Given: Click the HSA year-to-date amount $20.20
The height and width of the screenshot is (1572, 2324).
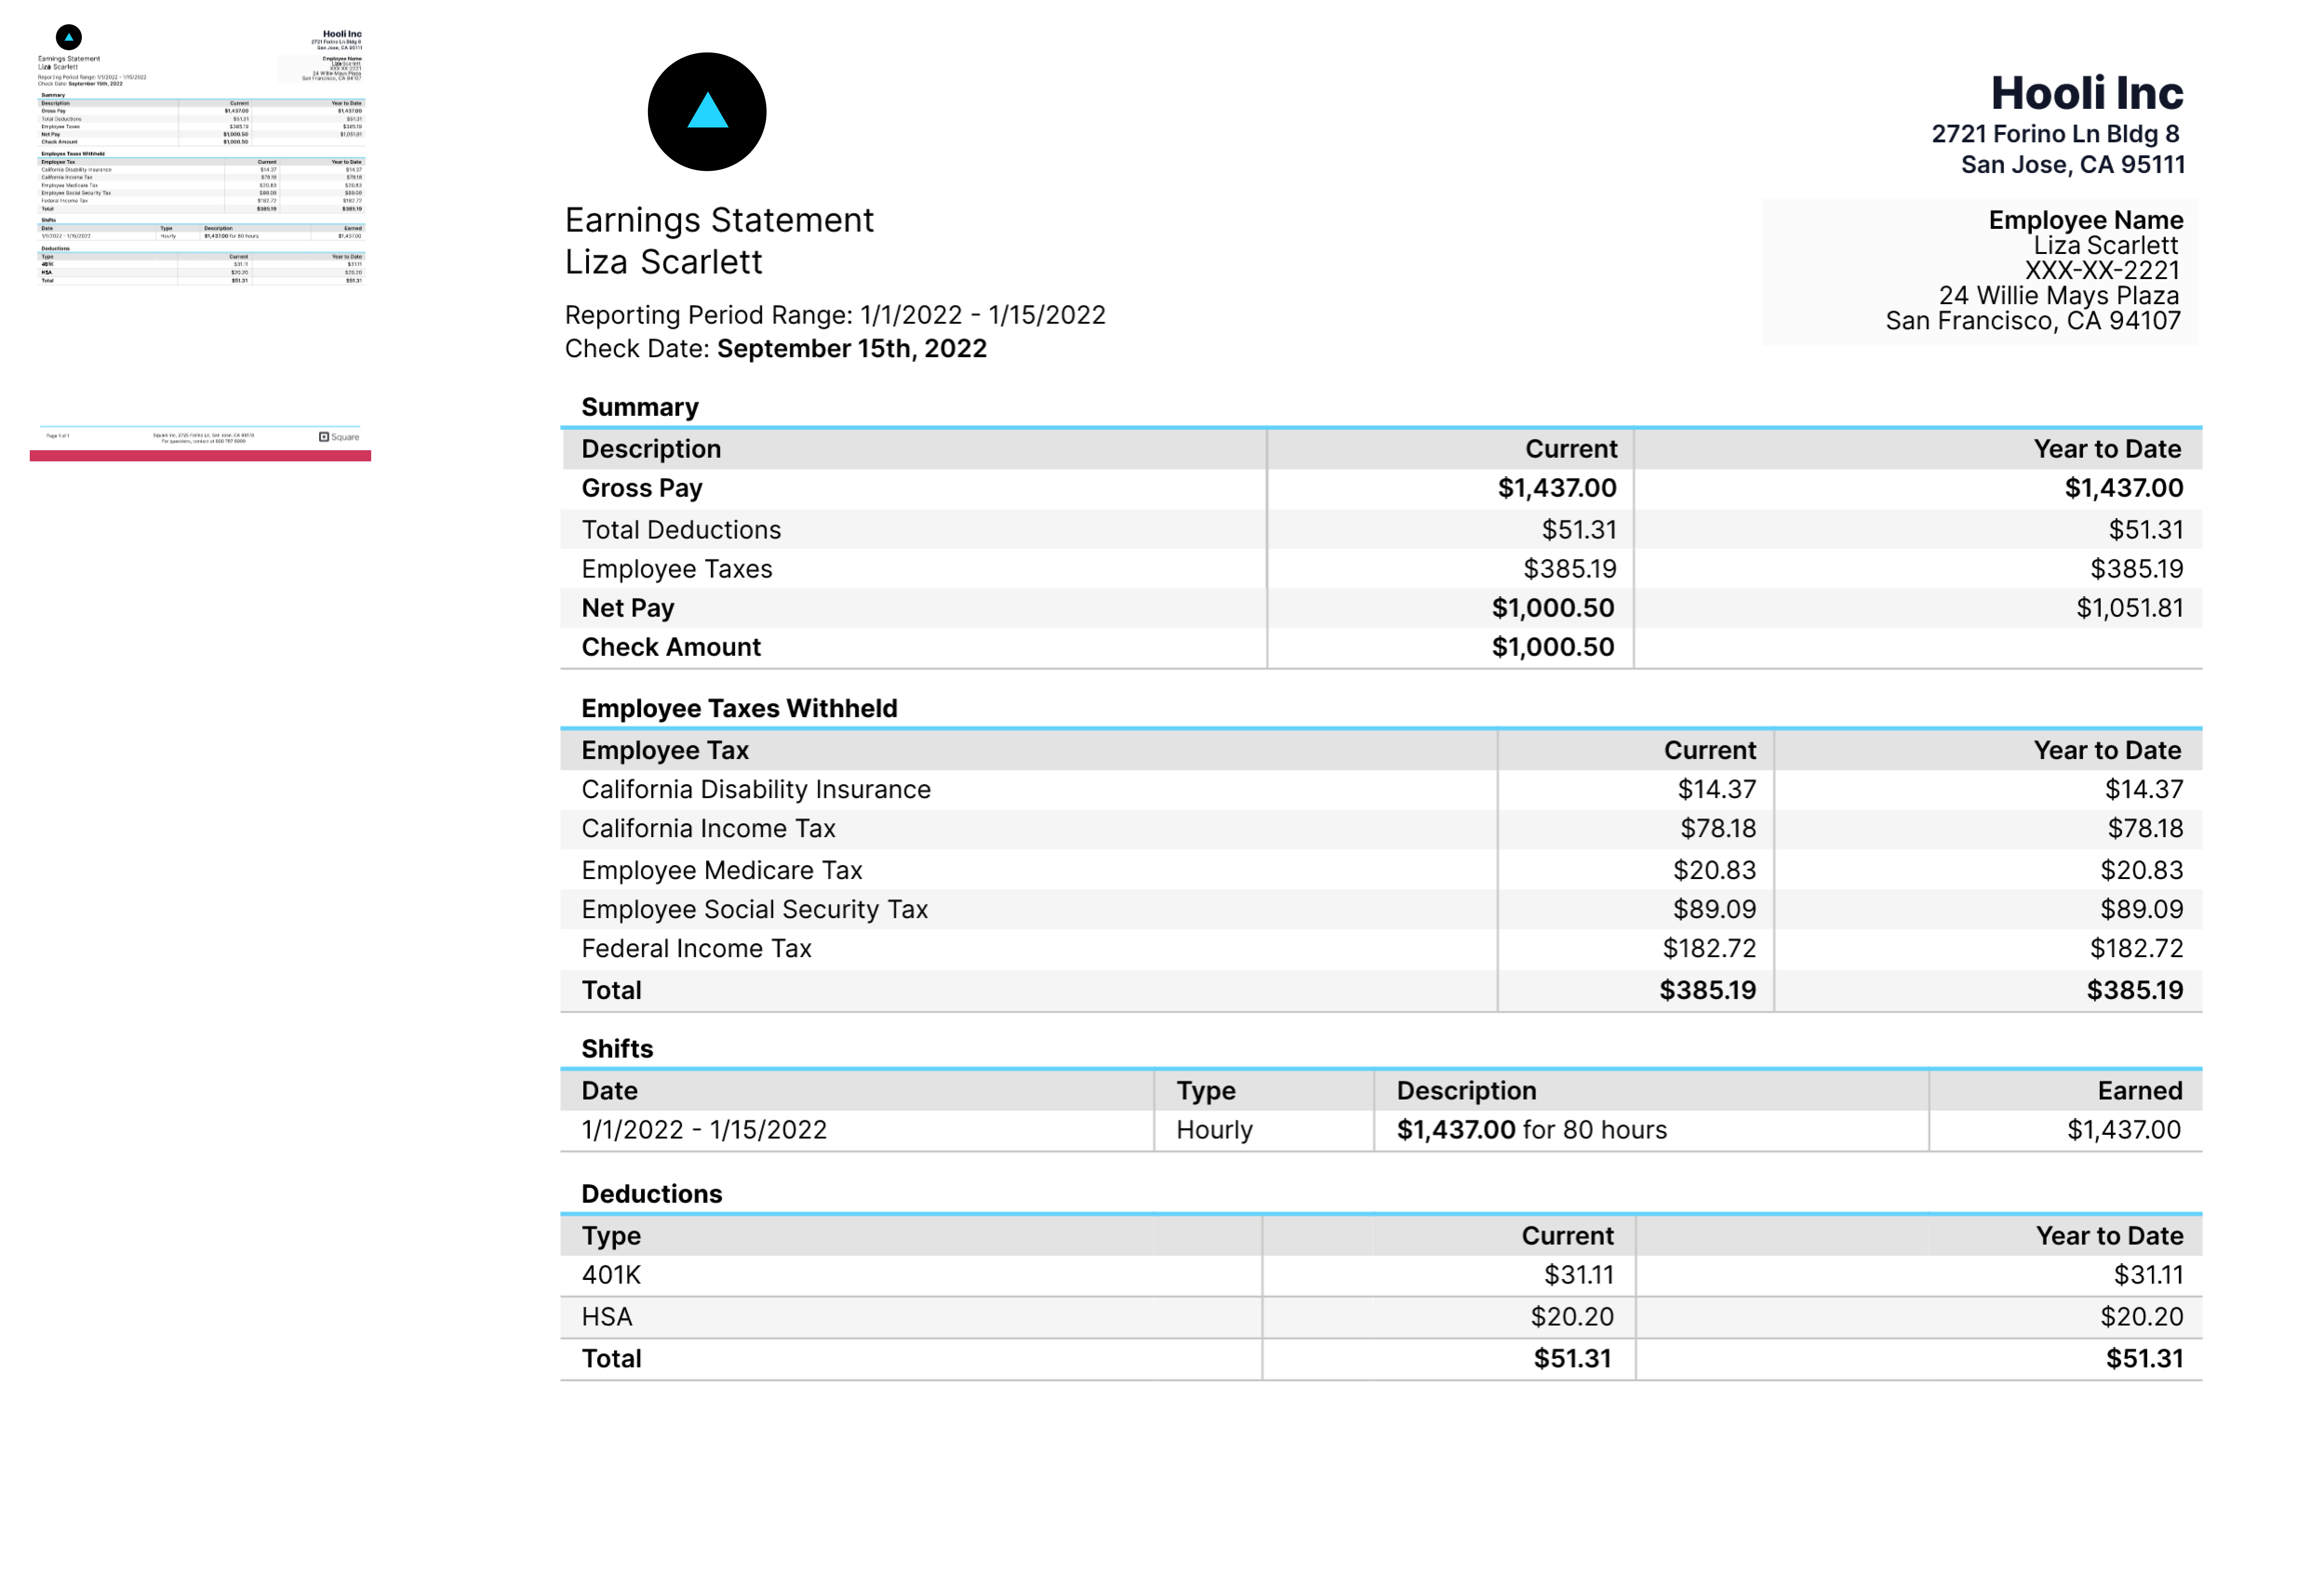Looking at the screenshot, I should (2141, 1317).
